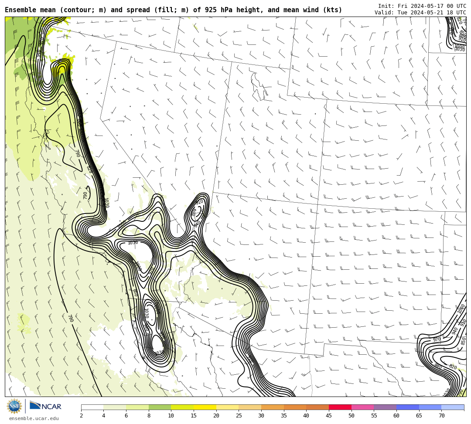Viewport: 471px width, 424px height.
Task: Click the purple 55-60 colorbar swatch
Action: click(x=385, y=407)
